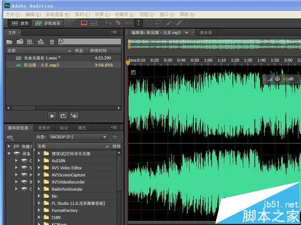Open the 视图(V) menu
301x225 pixels.
pos(147,14)
